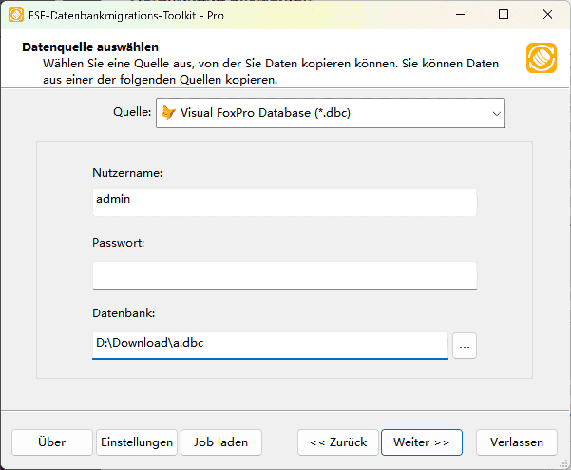Proceed by clicking Weiter
This screenshot has height=470, width=571.
421,442
